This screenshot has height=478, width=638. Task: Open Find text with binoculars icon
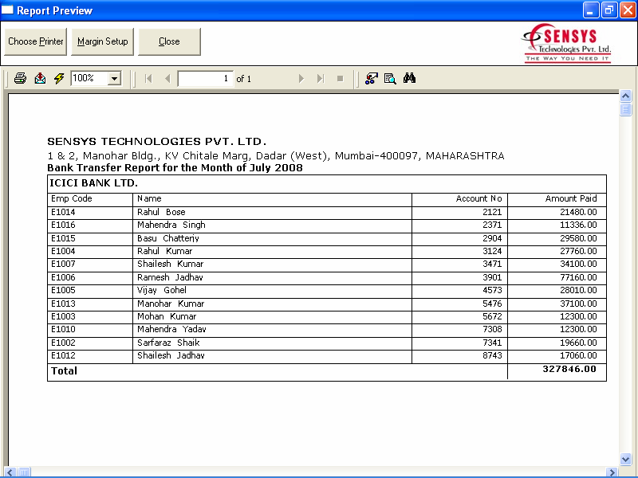click(x=409, y=78)
